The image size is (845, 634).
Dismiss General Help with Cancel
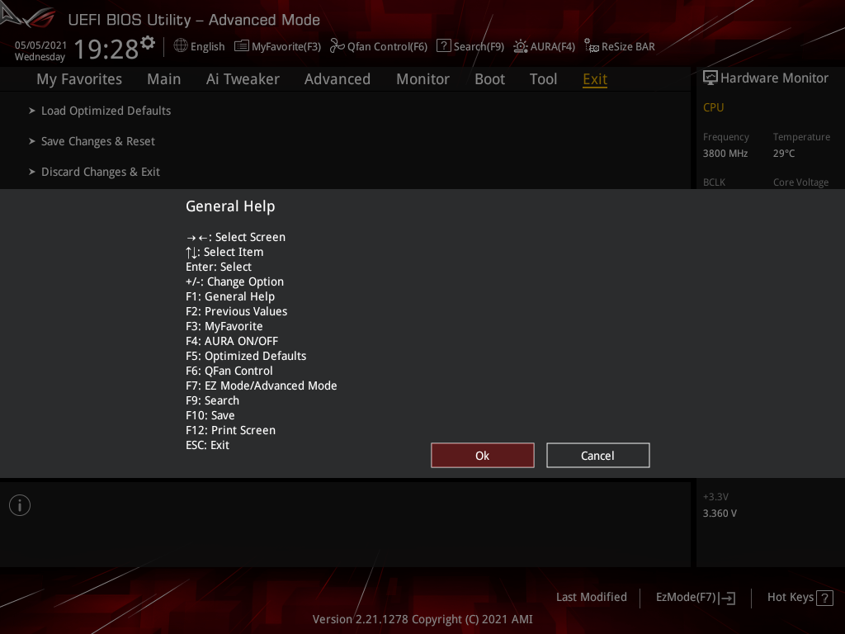point(597,456)
